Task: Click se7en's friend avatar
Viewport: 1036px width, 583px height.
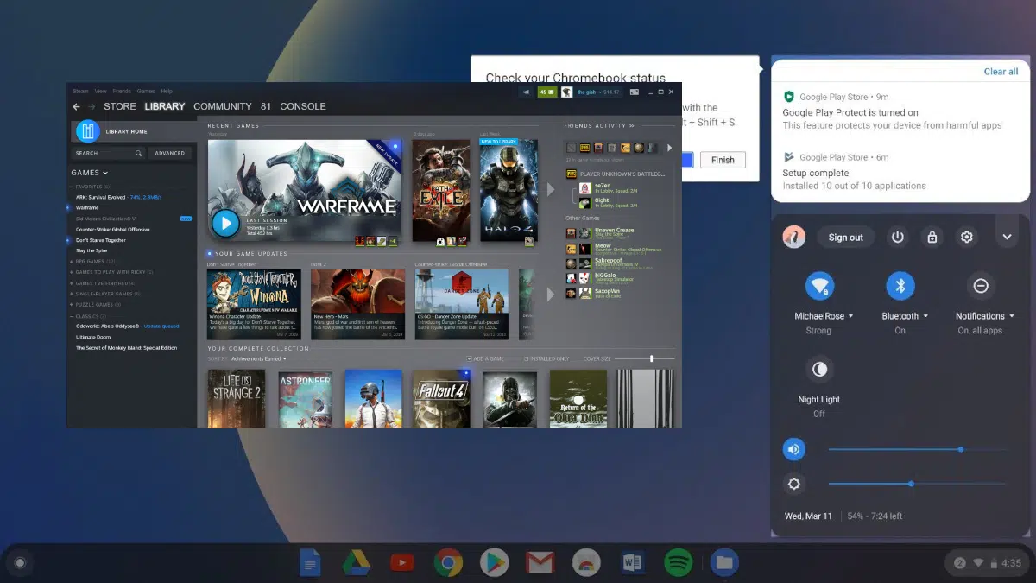Action: click(584, 187)
